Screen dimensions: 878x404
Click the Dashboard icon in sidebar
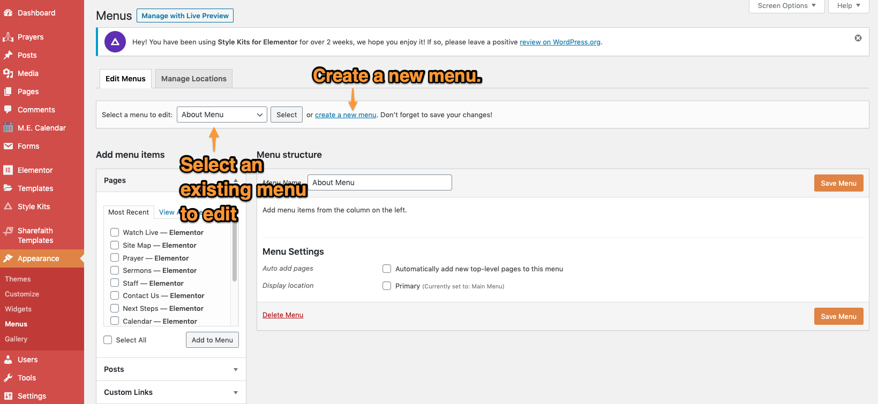pos(8,13)
